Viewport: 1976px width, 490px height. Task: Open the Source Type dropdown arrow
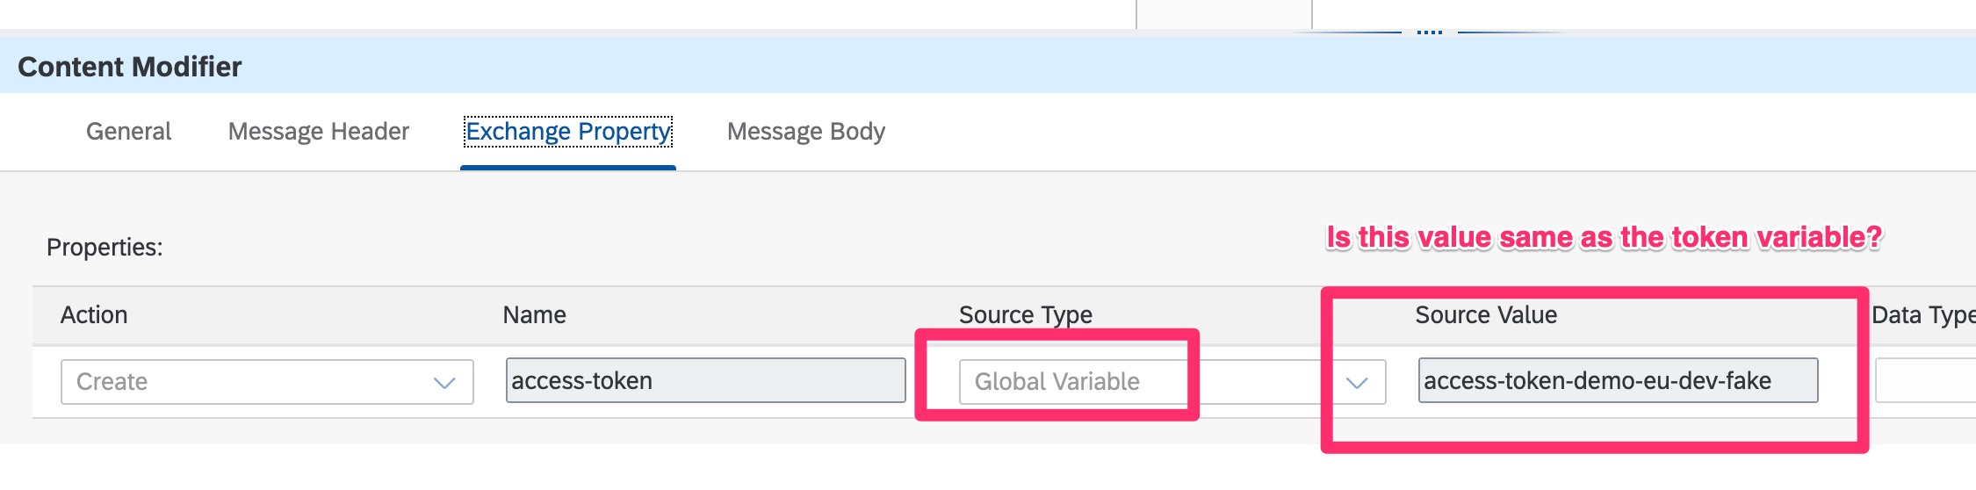pyautogui.click(x=1357, y=383)
